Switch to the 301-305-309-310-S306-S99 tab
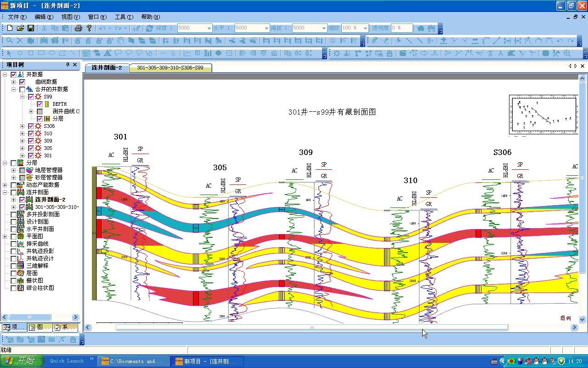The height and width of the screenshot is (368, 588). [170, 68]
